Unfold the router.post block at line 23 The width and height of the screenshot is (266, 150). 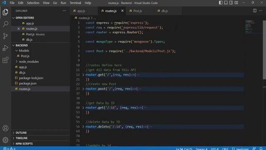click(x=83, y=89)
